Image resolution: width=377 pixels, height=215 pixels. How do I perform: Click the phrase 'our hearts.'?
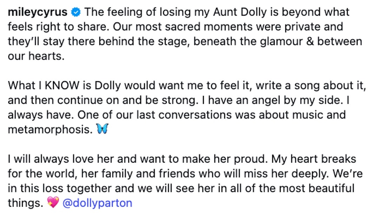click(36, 56)
